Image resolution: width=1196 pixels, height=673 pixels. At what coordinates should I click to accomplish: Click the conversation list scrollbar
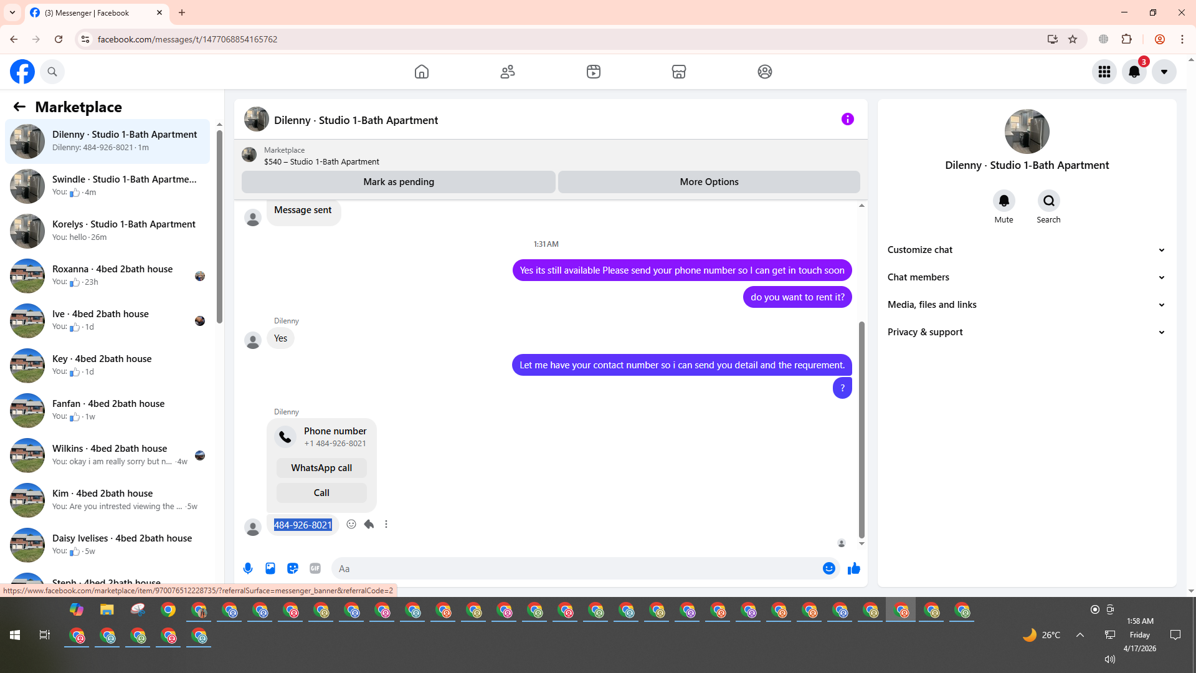pos(219,227)
